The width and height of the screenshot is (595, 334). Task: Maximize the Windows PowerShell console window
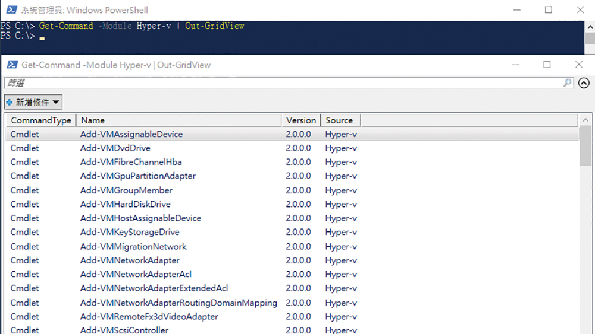549,10
